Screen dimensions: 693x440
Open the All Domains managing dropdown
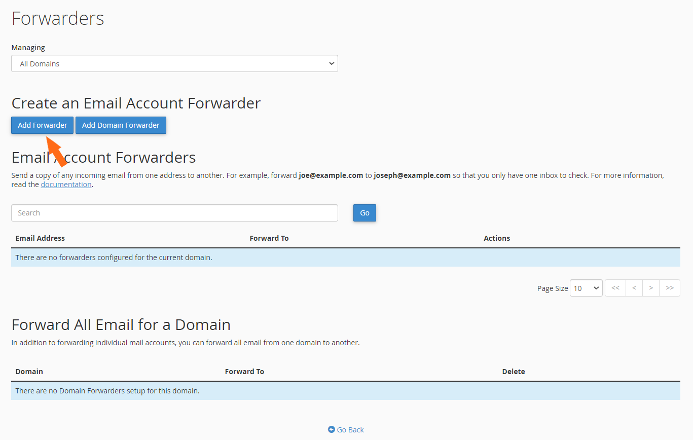[x=174, y=63]
